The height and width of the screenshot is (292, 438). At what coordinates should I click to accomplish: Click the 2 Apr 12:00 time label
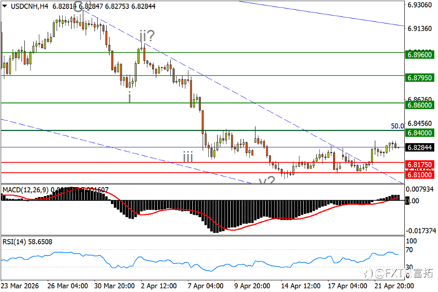point(159,286)
